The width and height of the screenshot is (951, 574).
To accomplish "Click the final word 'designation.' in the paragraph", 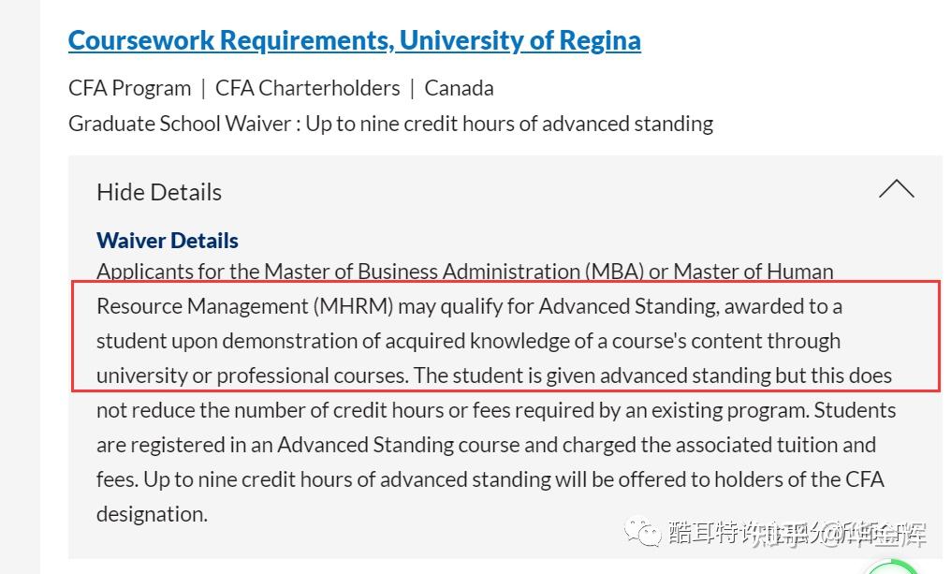I will (x=152, y=514).
